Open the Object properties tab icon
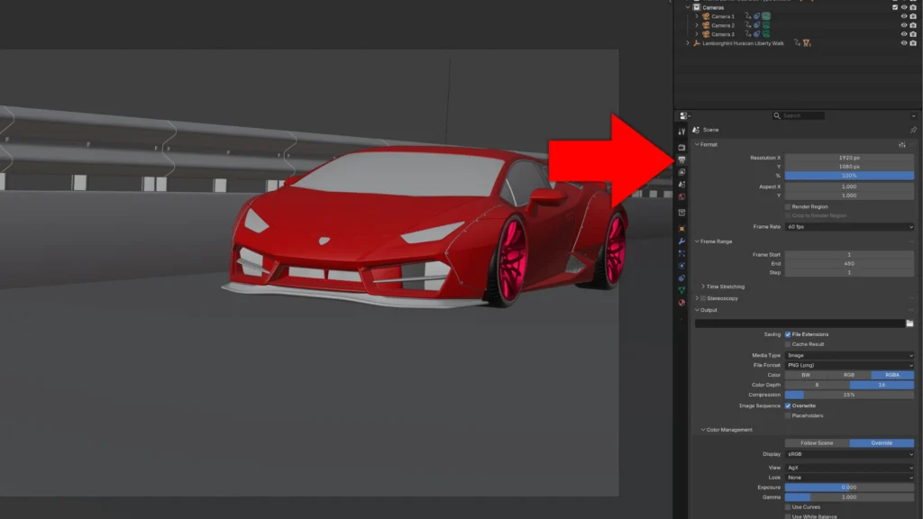Image resolution: width=923 pixels, height=519 pixels. [681, 228]
